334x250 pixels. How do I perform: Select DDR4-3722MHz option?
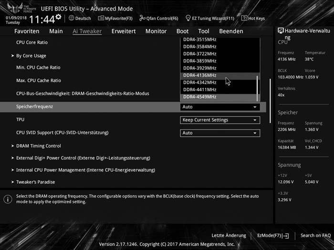click(x=220, y=54)
